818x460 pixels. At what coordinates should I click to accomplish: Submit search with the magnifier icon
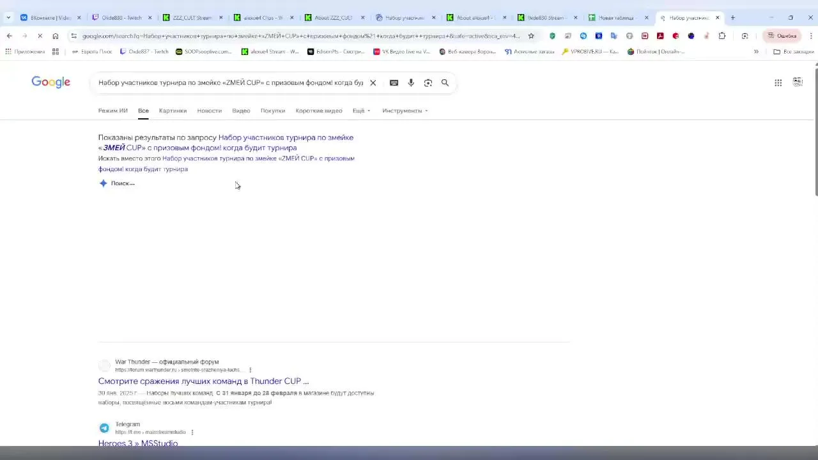(x=445, y=82)
